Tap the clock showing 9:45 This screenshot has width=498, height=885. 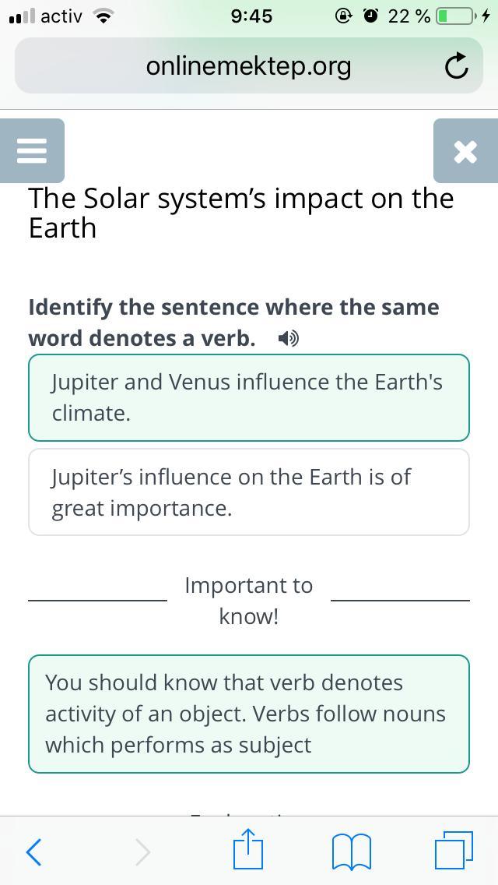point(251,16)
